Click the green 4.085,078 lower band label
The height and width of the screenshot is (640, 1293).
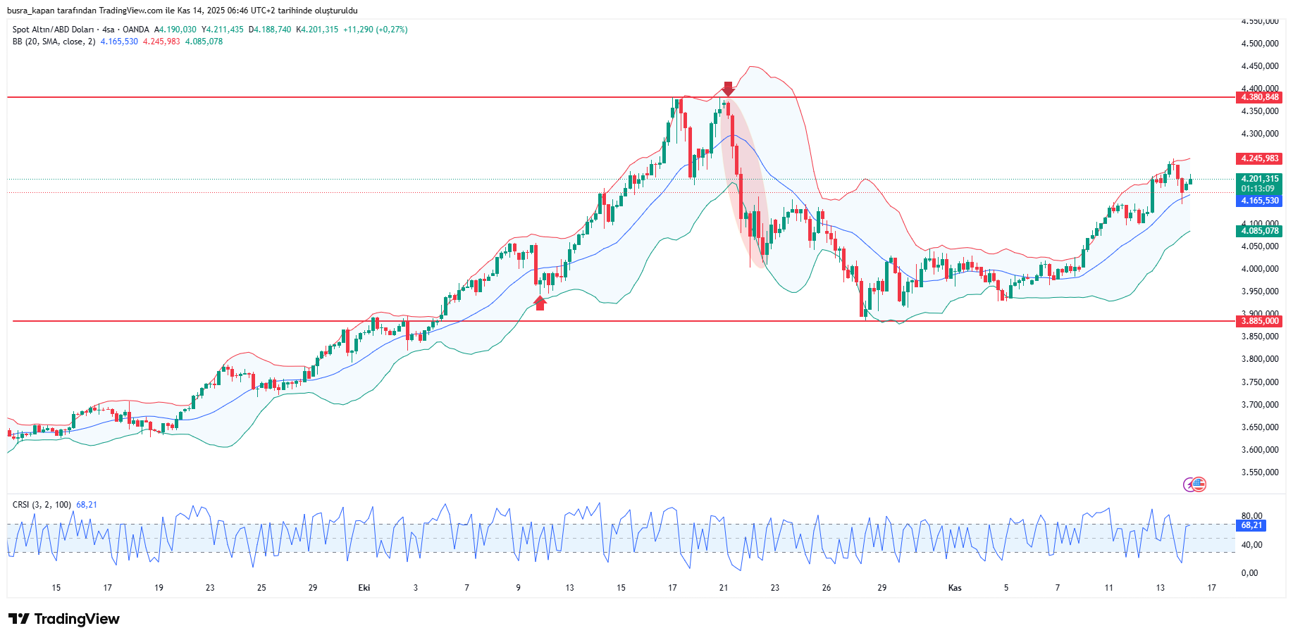click(x=1259, y=231)
